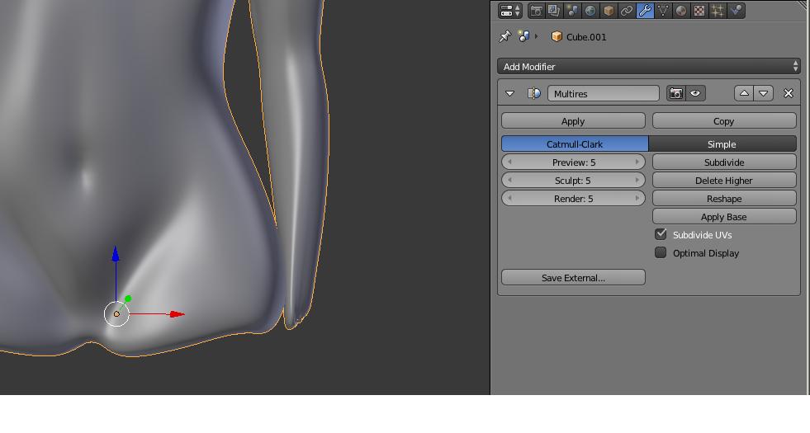This screenshot has height=433, width=810.
Task: Click the Preview: 5 value field
Action: point(573,162)
